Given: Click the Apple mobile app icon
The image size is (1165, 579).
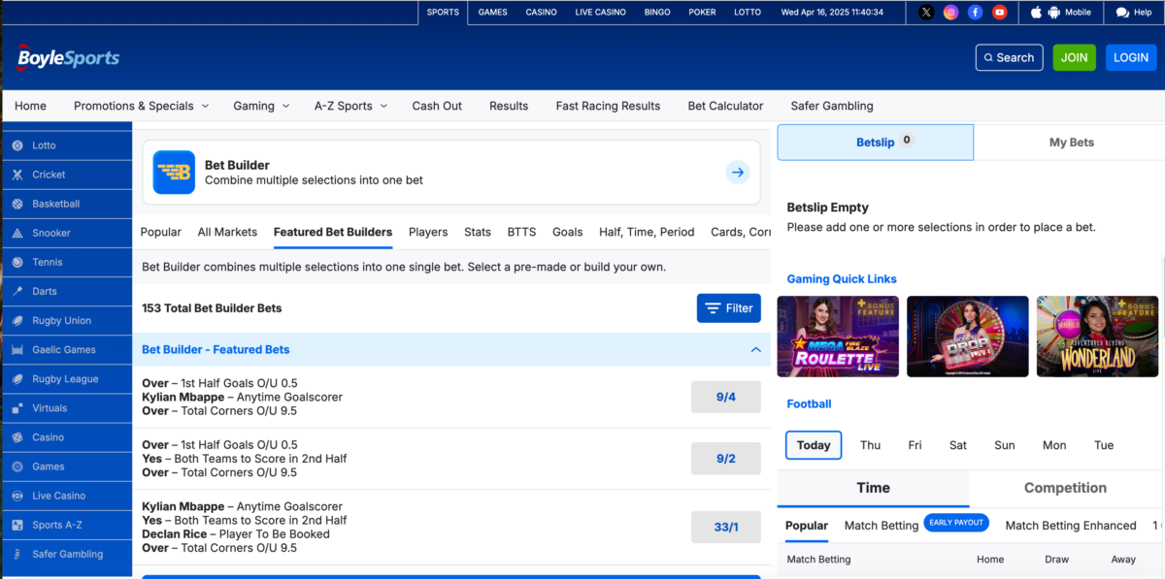Looking at the screenshot, I should coord(1036,13).
